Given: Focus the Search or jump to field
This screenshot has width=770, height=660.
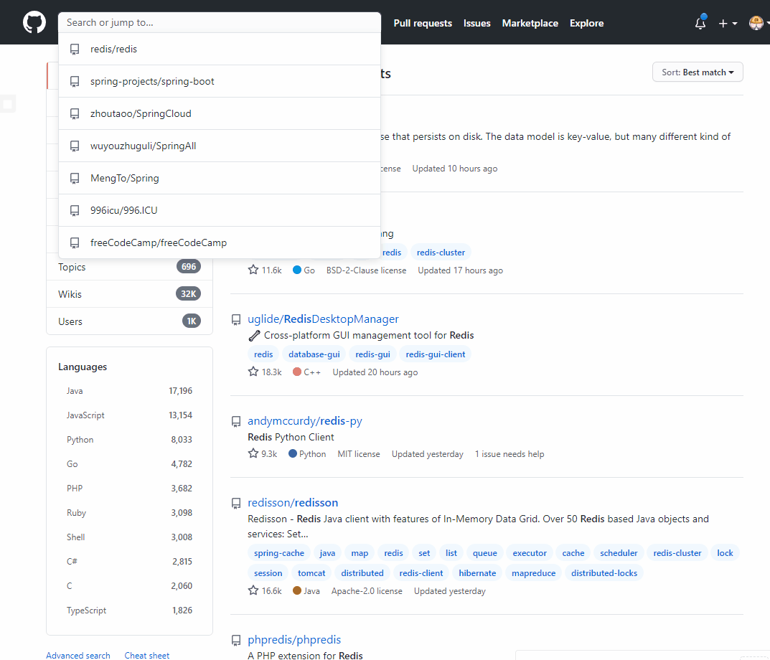Looking at the screenshot, I should 220,22.
